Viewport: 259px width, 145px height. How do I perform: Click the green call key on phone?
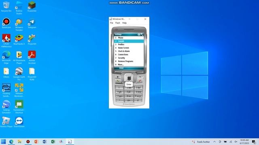118,81
